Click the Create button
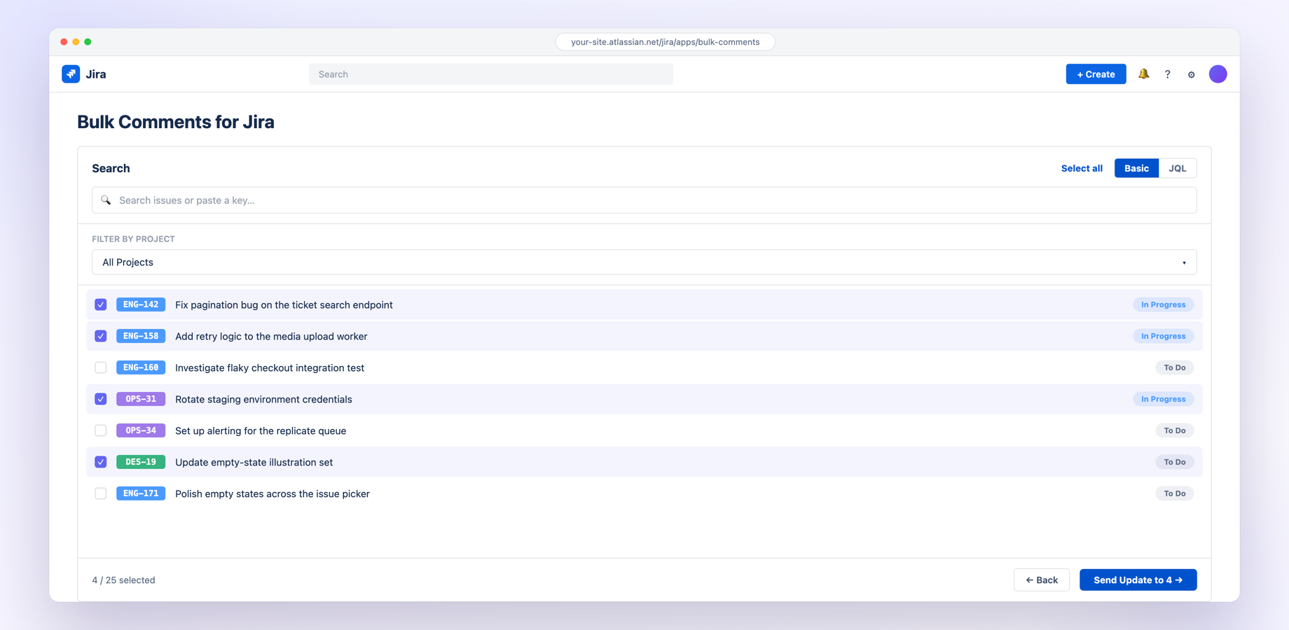This screenshot has width=1289, height=630. click(x=1096, y=74)
